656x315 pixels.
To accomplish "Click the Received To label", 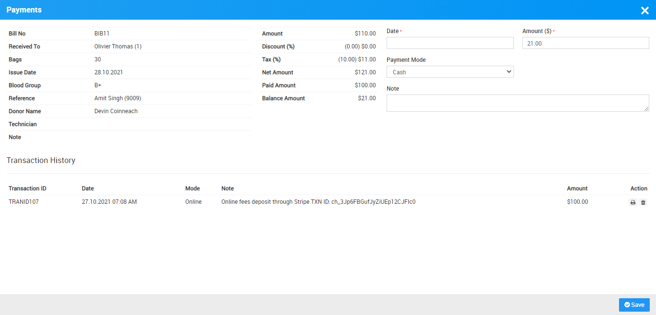I will tap(24, 47).
